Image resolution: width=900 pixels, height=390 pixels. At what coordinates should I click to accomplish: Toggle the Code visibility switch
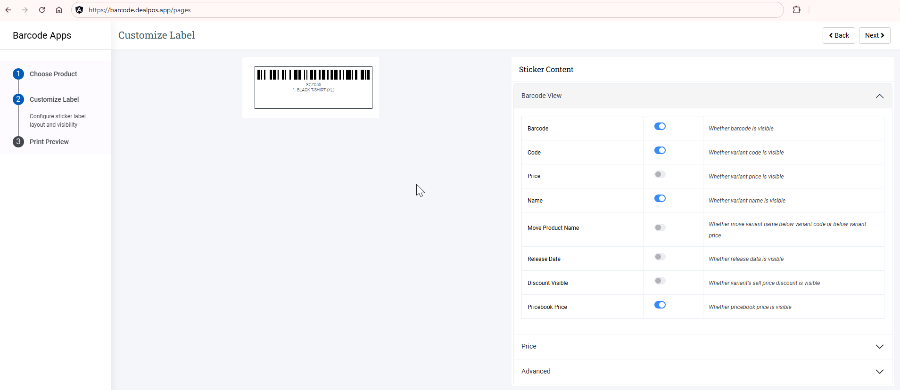(660, 150)
